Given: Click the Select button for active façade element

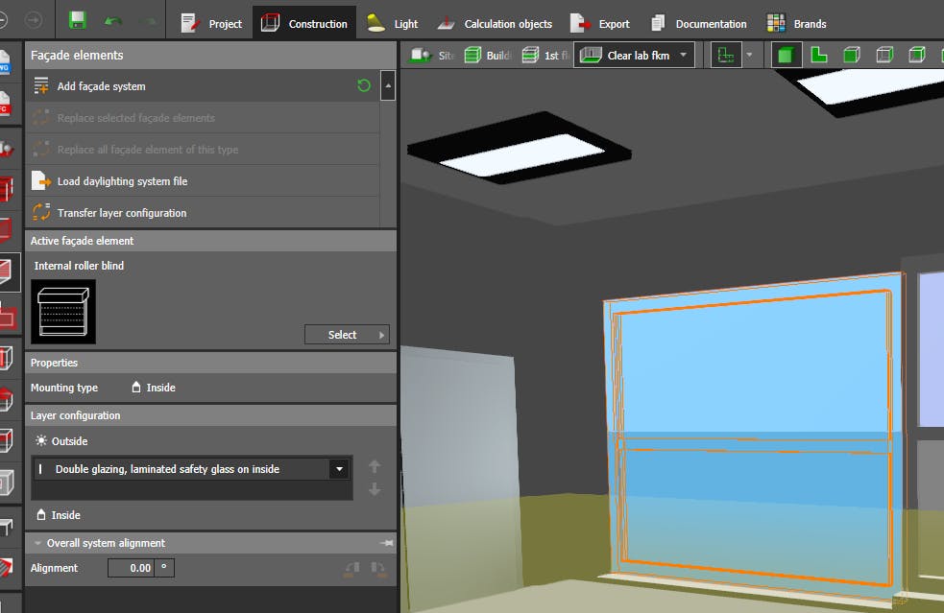Looking at the screenshot, I should (347, 335).
